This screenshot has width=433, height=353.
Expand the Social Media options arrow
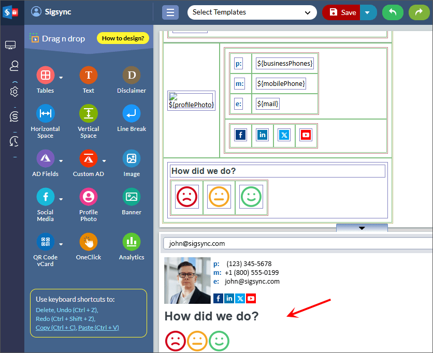(61, 199)
